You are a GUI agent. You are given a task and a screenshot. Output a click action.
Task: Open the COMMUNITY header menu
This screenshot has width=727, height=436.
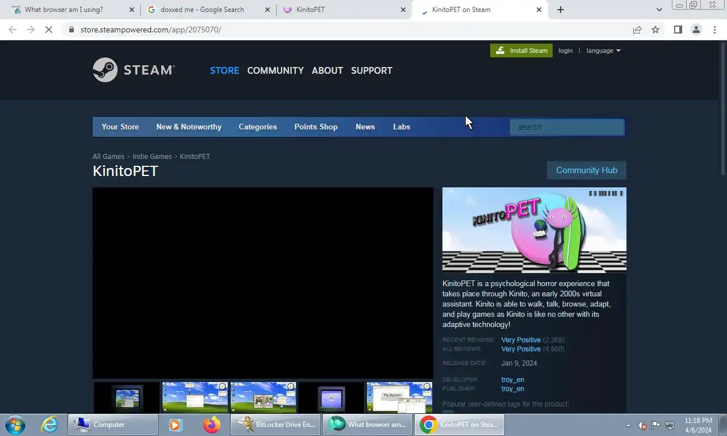(275, 70)
